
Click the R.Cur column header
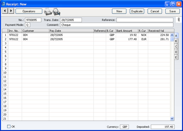pos(143,31)
